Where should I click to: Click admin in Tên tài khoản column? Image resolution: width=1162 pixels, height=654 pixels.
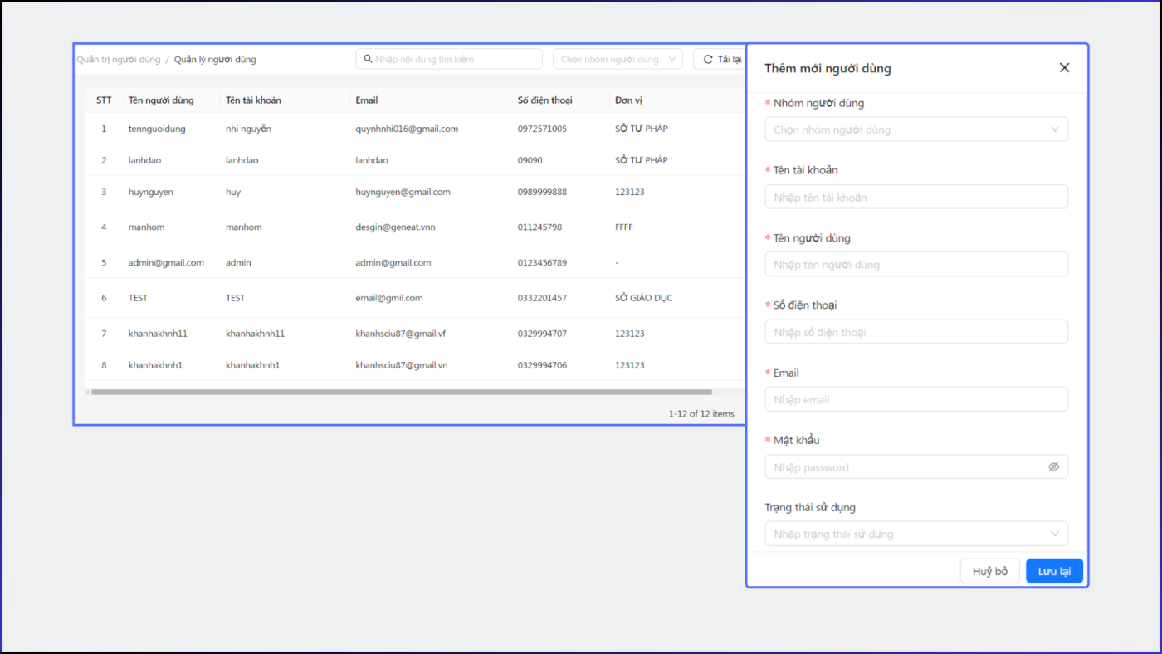238,262
